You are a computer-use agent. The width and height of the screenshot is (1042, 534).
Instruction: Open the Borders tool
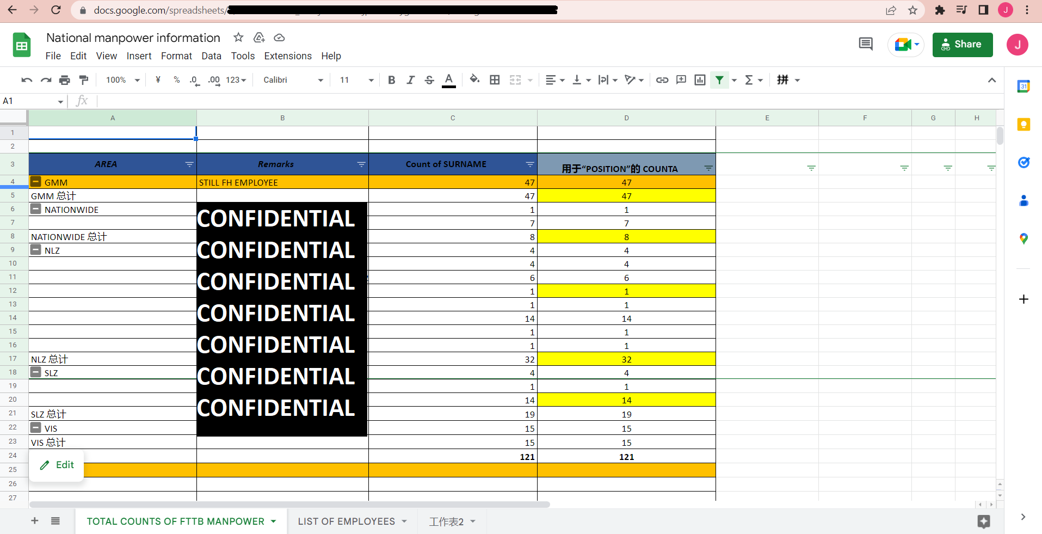[x=495, y=80]
